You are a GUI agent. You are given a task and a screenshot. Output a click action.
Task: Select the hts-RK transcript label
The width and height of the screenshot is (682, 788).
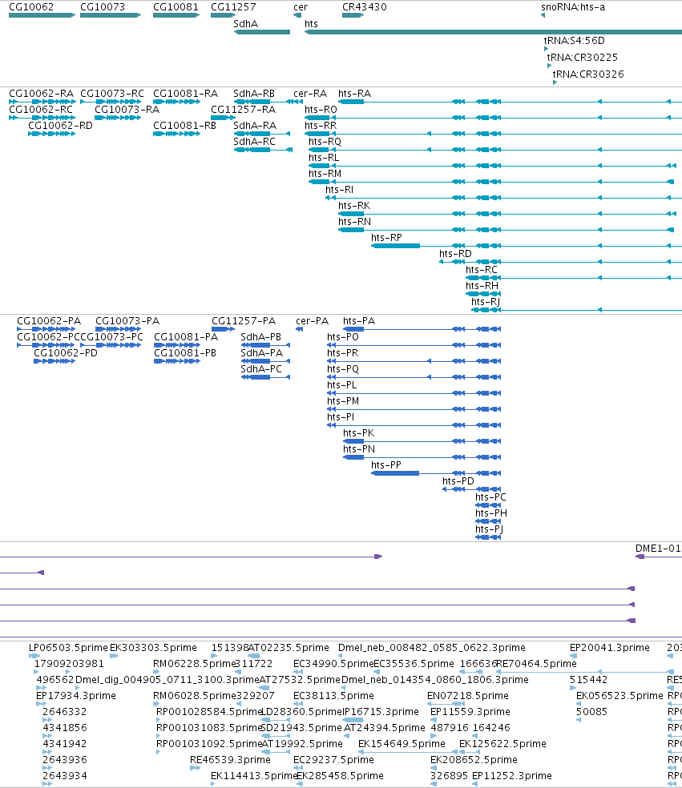(354, 206)
